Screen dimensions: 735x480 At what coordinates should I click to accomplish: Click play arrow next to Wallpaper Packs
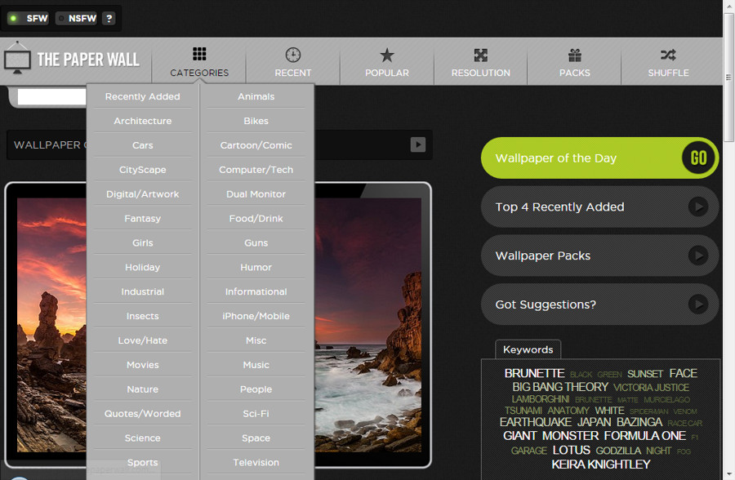698,256
